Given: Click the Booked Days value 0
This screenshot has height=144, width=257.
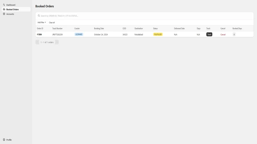Looking at the screenshot, I should point(234,35).
